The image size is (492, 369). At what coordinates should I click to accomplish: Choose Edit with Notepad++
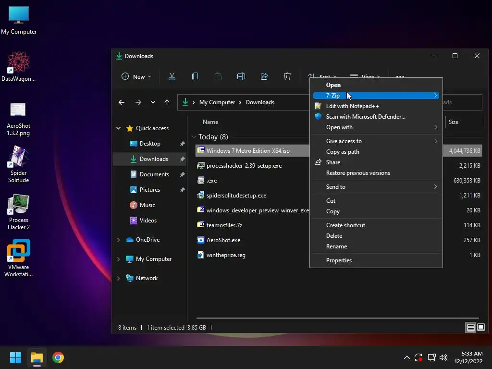376,106
